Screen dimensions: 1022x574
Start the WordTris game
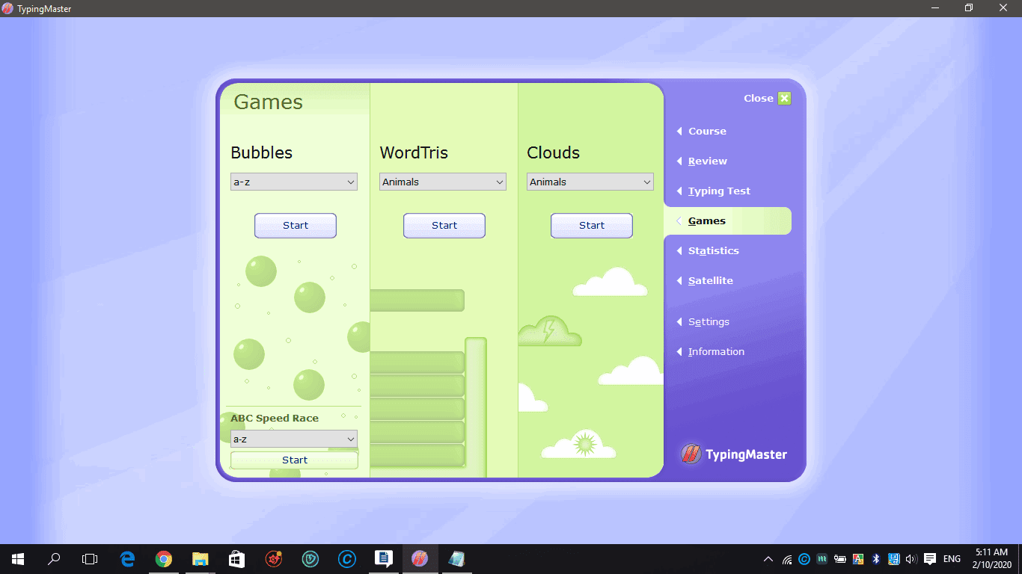(x=444, y=225)
